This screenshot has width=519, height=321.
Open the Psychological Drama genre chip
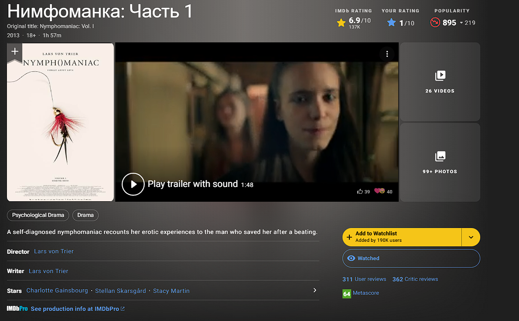(38, 215)
